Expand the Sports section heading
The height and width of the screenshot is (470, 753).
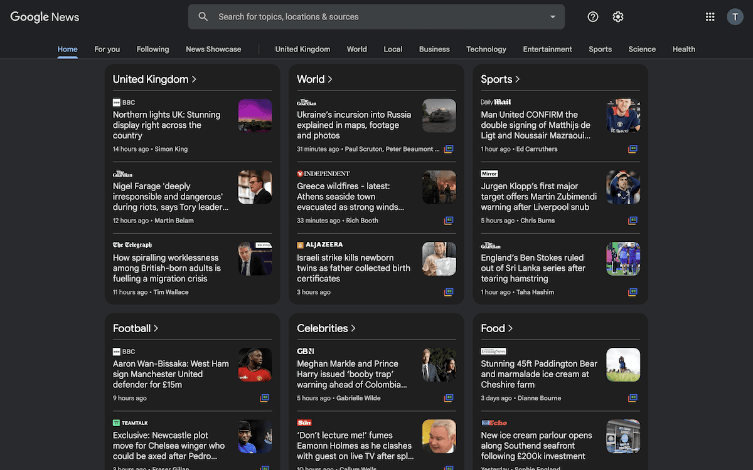501,79
